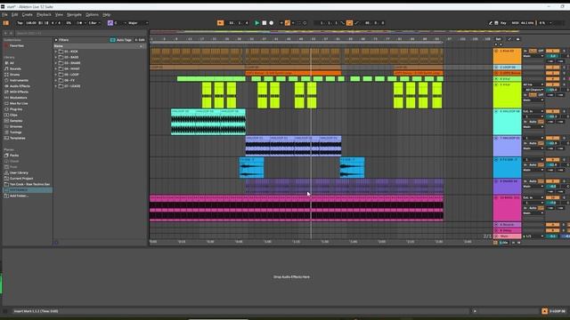Click the Arrangement Record button
Screen dimensions: 570x320
pyautogui.click(x=271, y=23)
